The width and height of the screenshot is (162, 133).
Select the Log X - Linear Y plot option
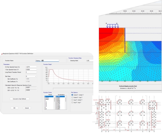click(x=72, y=99)
